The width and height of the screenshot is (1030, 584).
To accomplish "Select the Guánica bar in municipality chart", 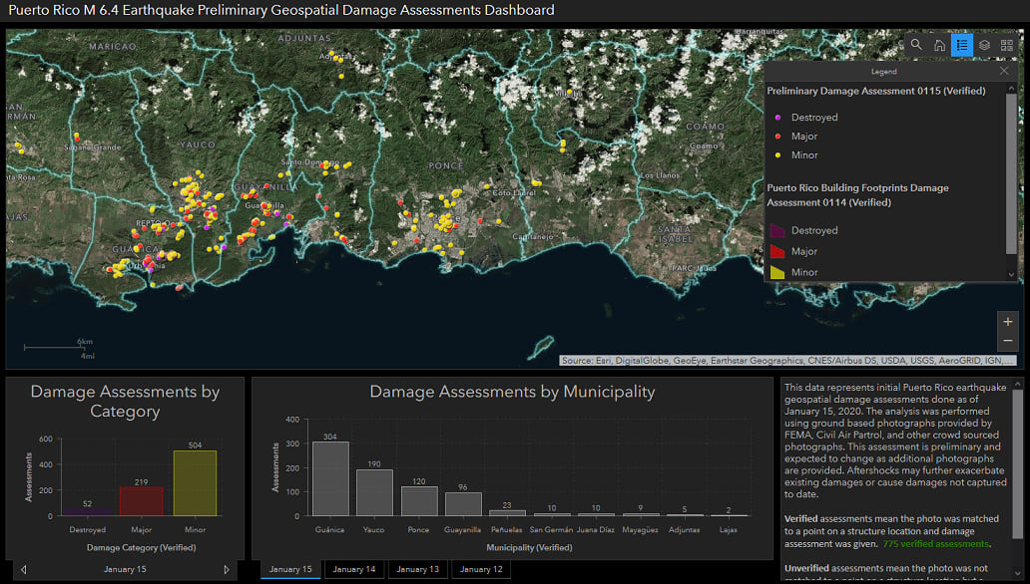I will tap(330, 478).
